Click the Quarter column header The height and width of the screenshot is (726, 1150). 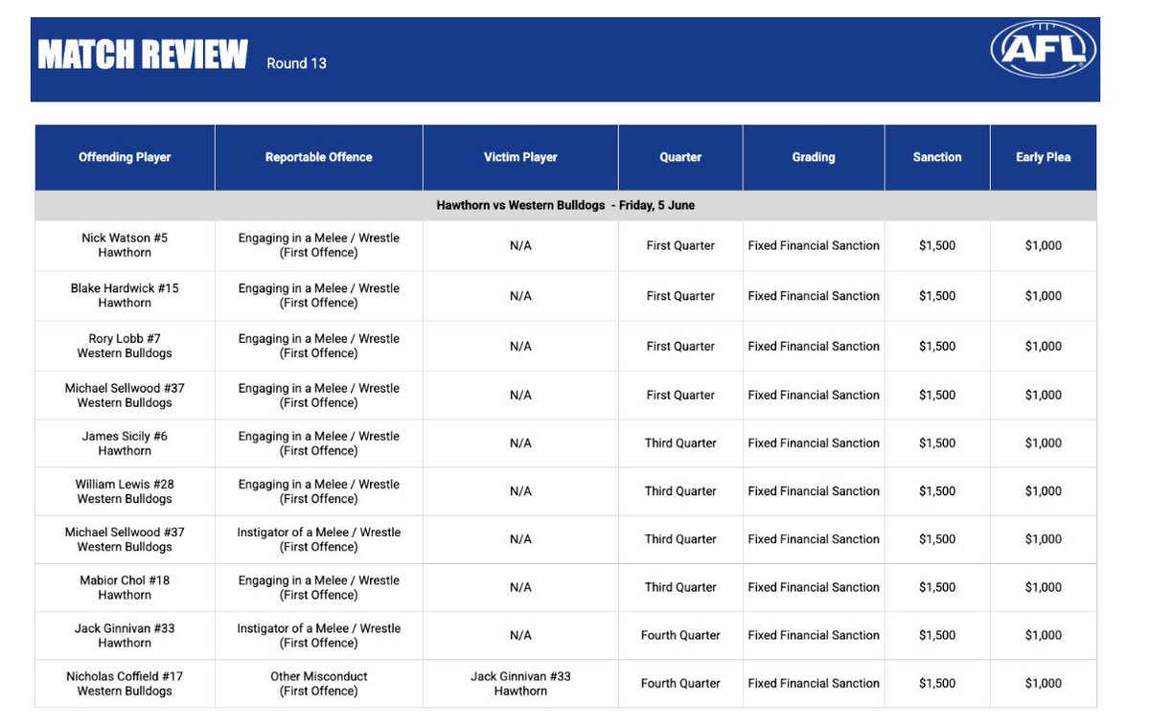pyautogui.click(x=680, y=157)
